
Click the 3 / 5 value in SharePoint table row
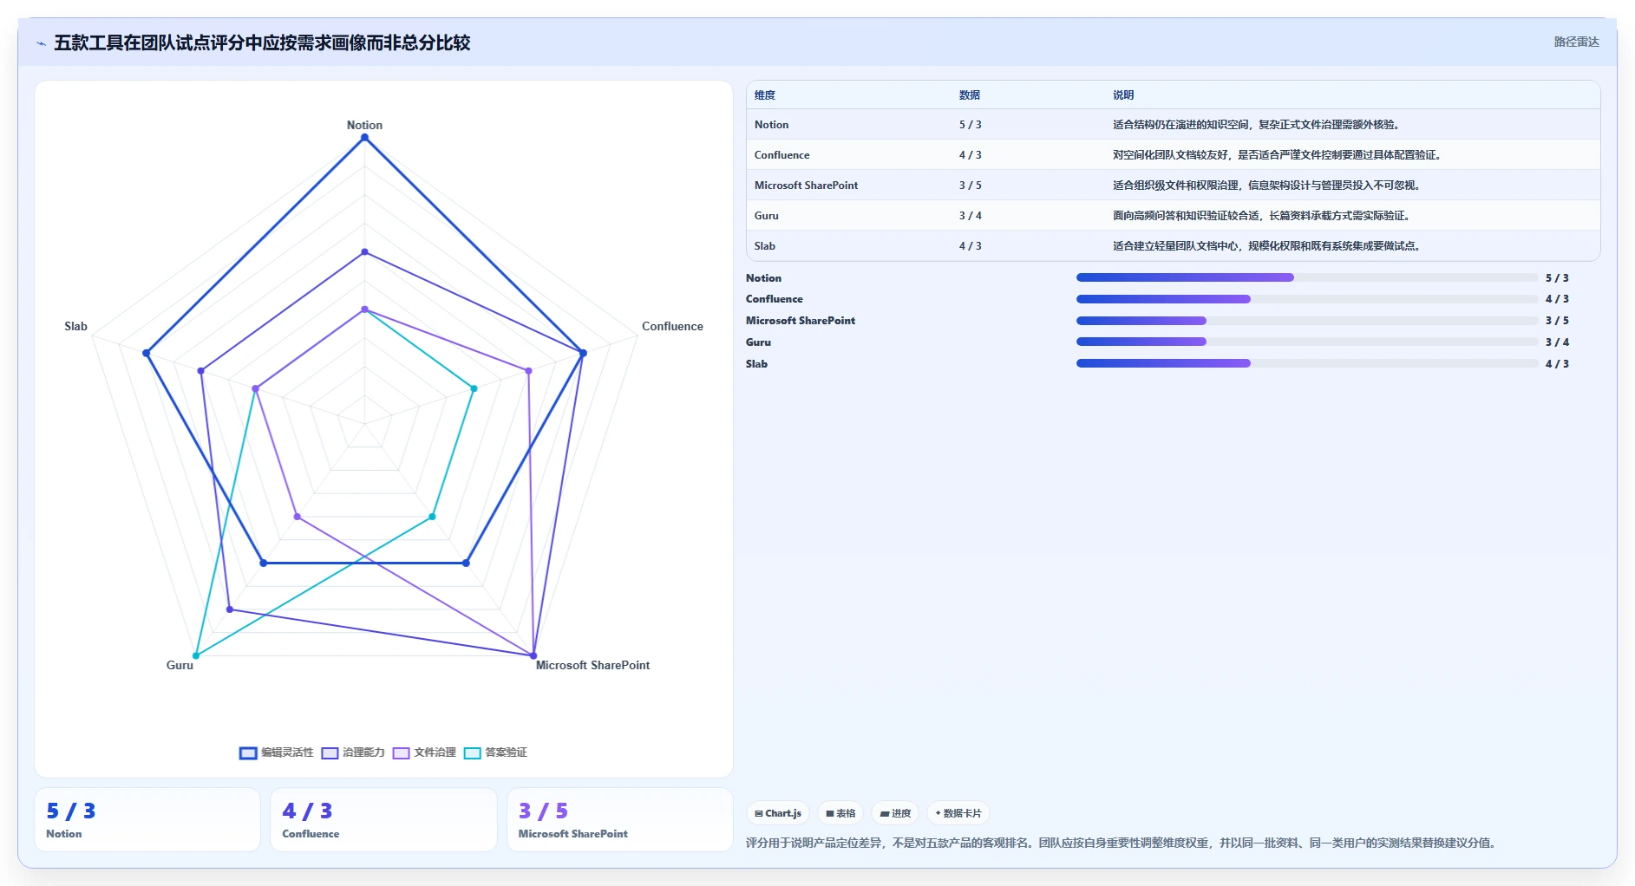tap(970, 186)
